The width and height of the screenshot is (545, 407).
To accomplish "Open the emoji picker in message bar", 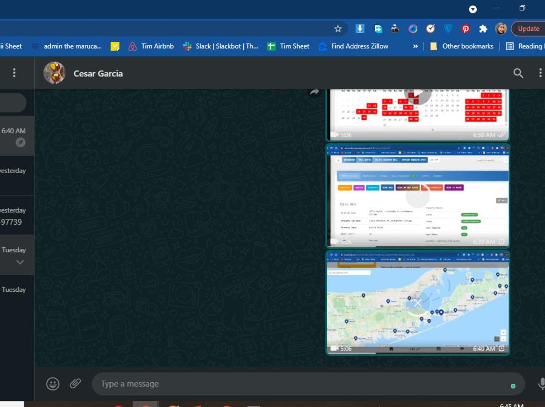I will [53, 384].
